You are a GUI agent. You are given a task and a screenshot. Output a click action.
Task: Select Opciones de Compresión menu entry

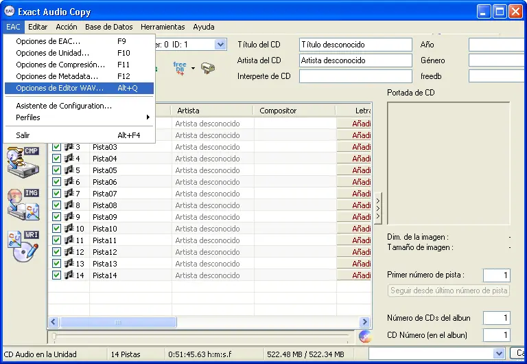coord(79,65)
